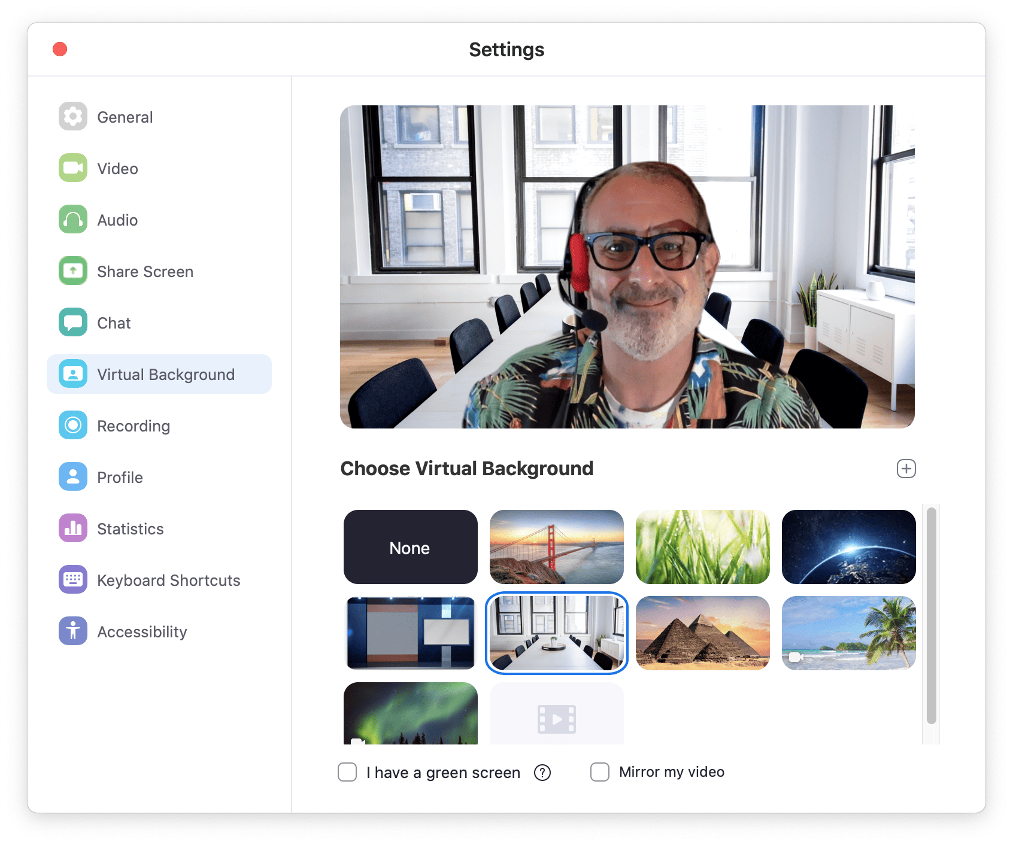1013x845 pixels.
Task: Select the None background option
Action: [411, 547]
